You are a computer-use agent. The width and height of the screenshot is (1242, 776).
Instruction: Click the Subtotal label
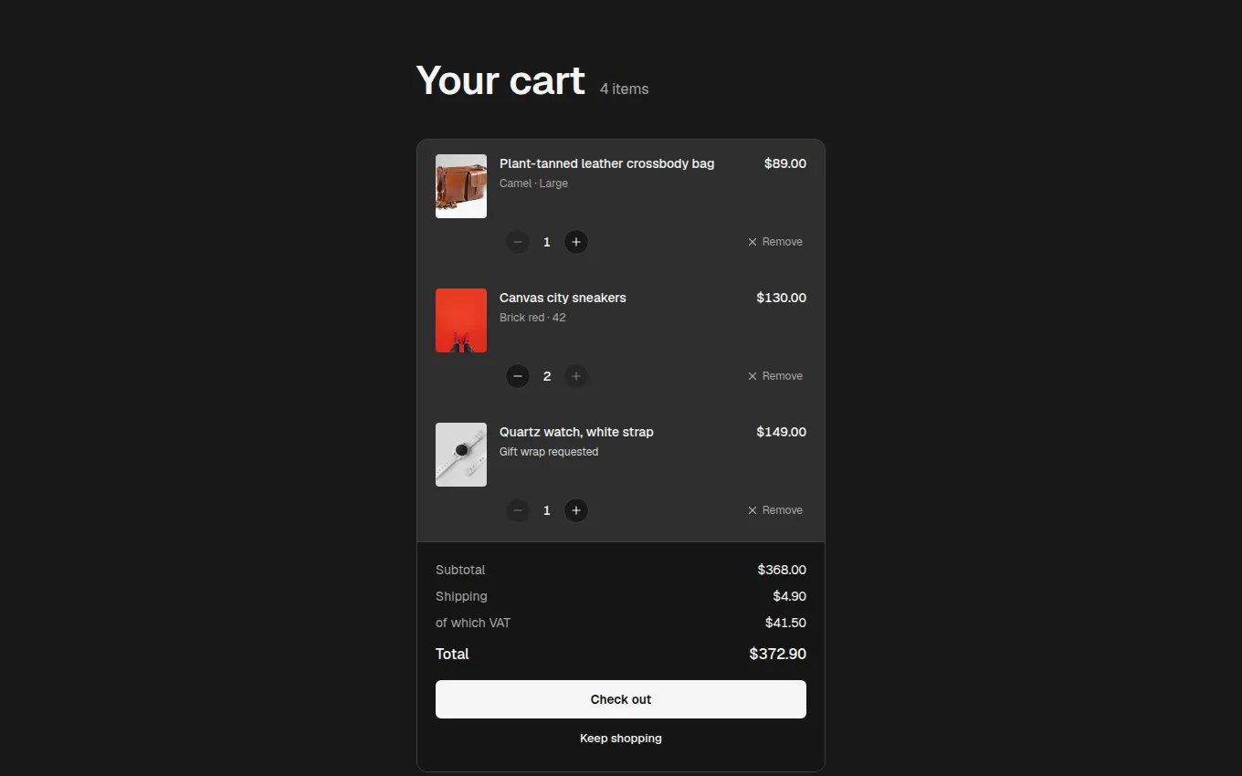[x=460, y=570]
